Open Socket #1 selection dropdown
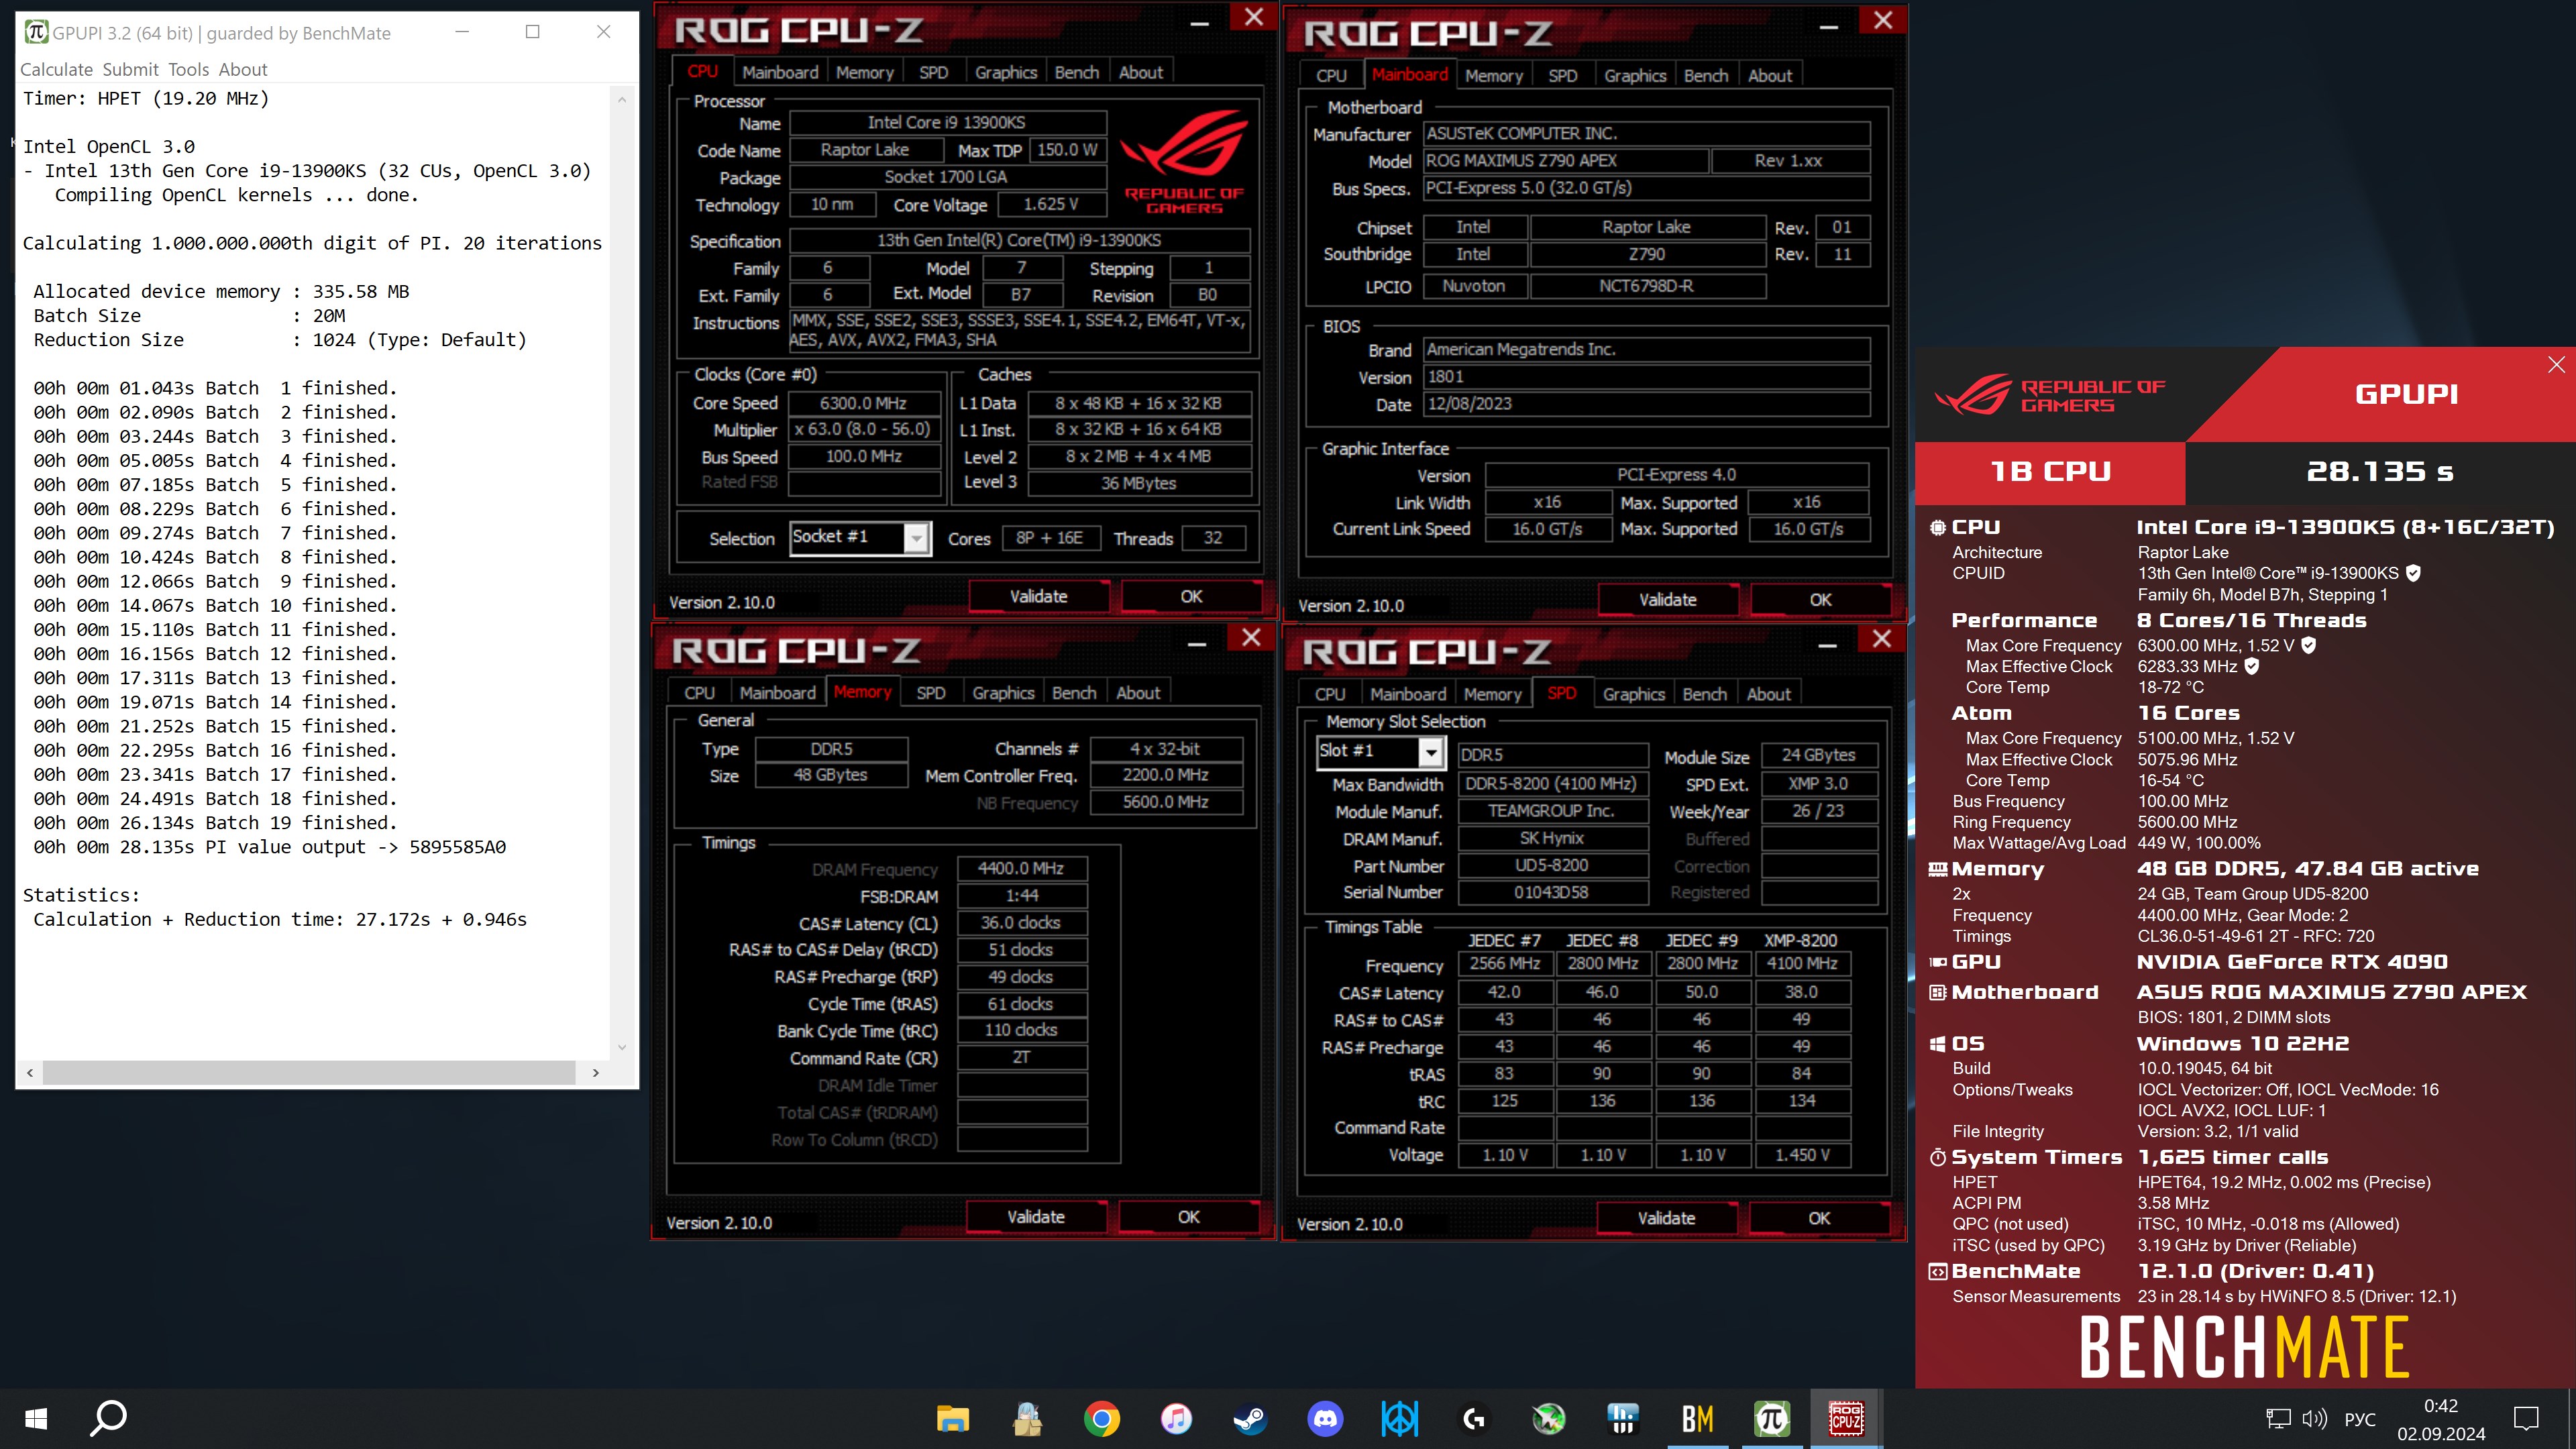The height and width of the screenshot is (1449, 2576). pos(916,538)
